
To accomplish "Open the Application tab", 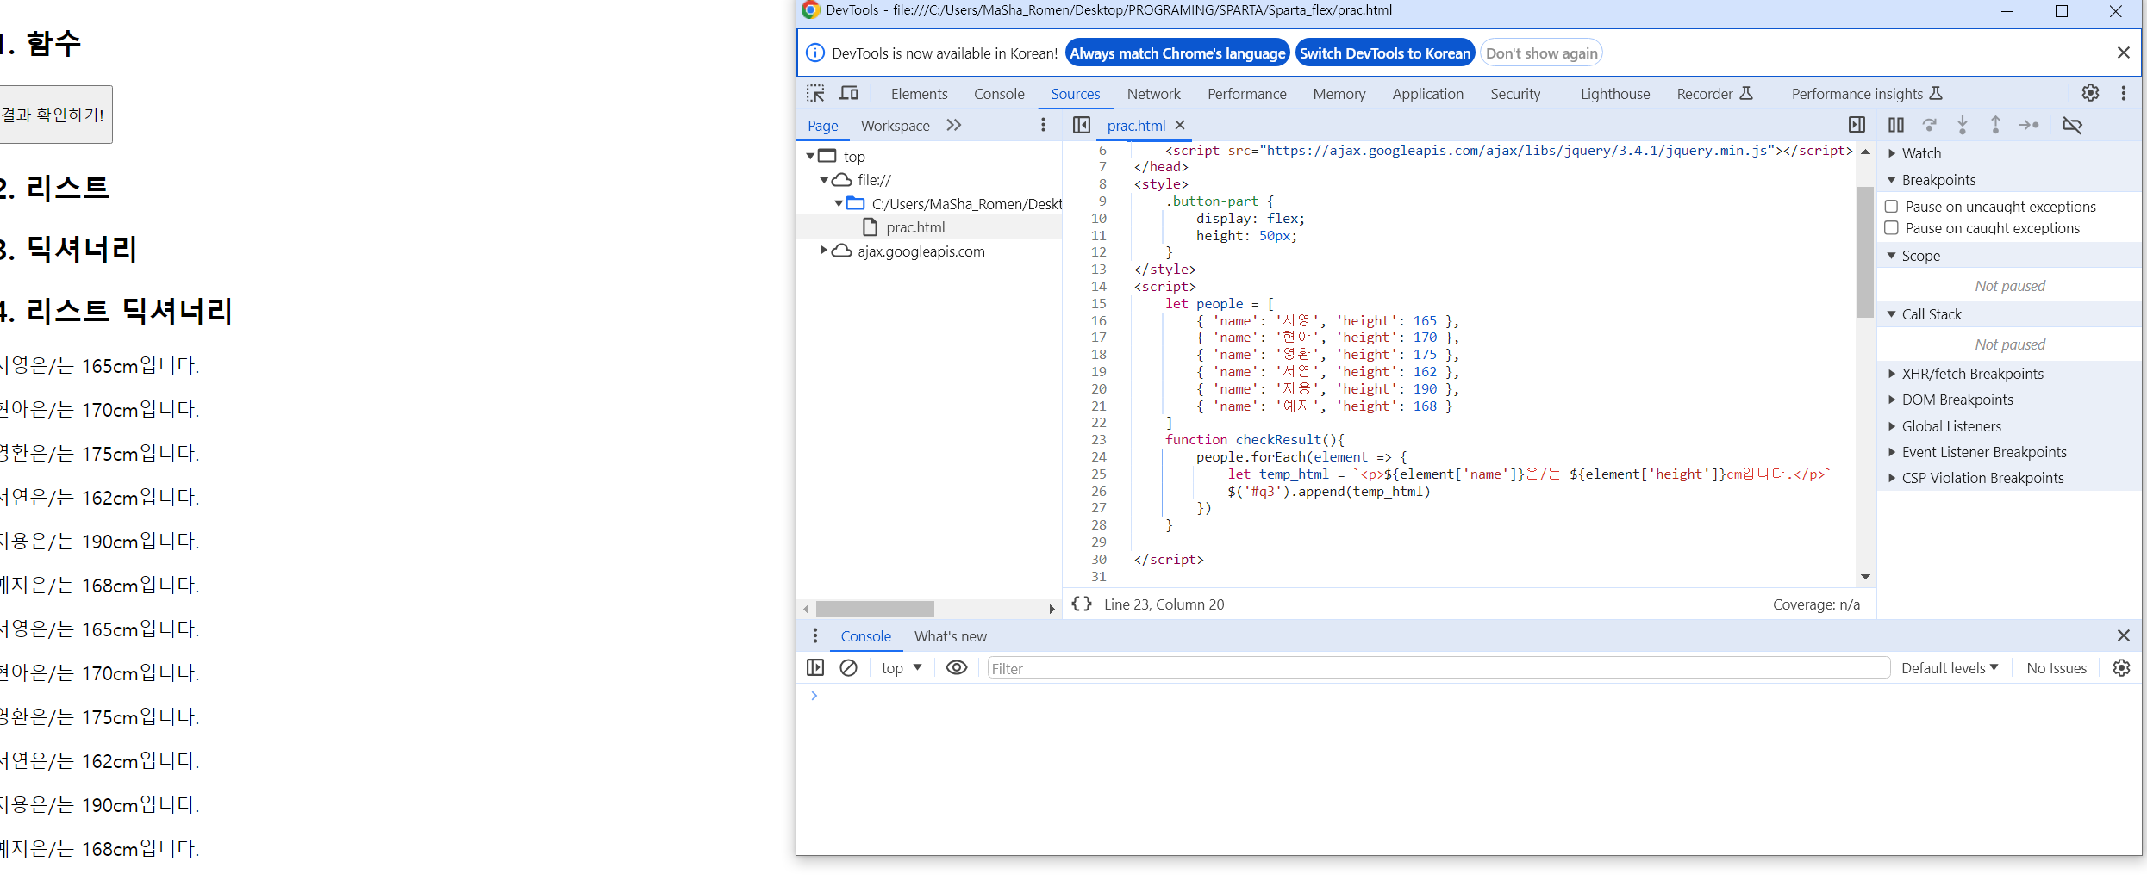I will point(1427,94).
